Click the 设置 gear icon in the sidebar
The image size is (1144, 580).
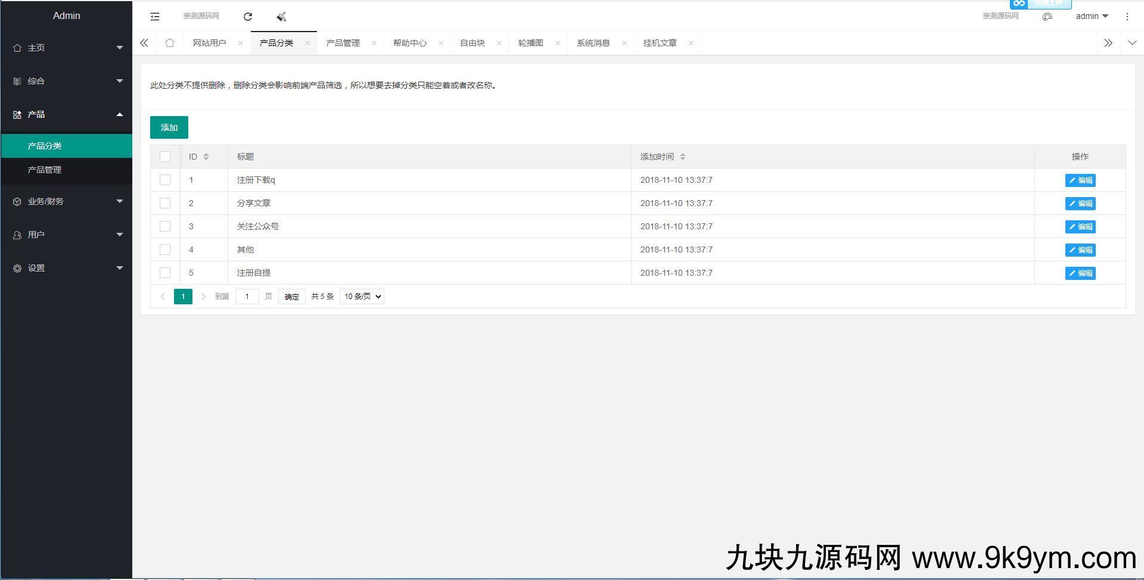coord(17,268)
